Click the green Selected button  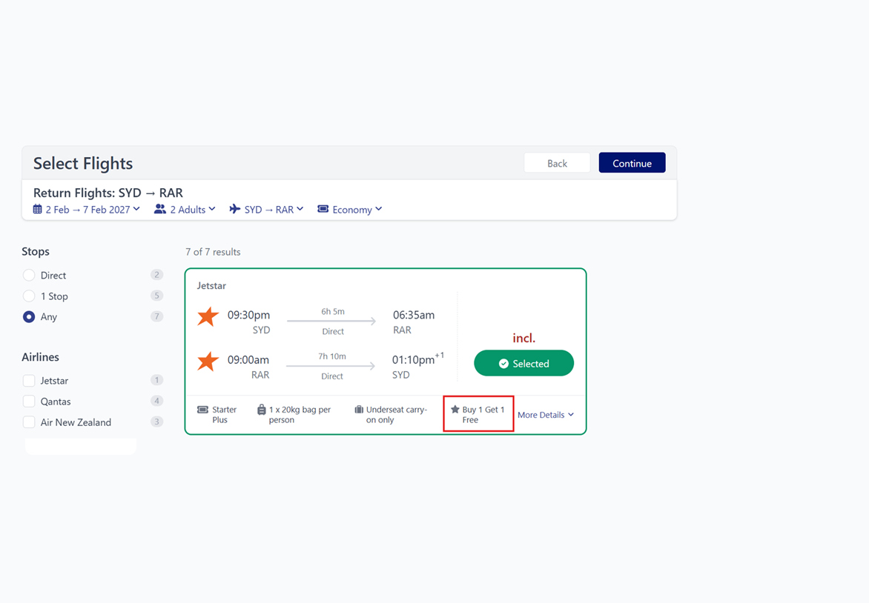(523, 363)
